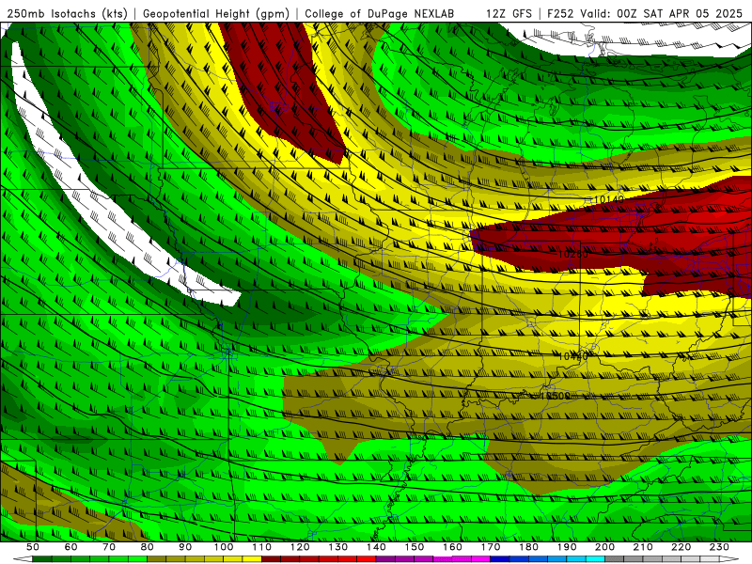The image size is (752, 564).
Task: Click the legend value 200
Action: [604, 547]
